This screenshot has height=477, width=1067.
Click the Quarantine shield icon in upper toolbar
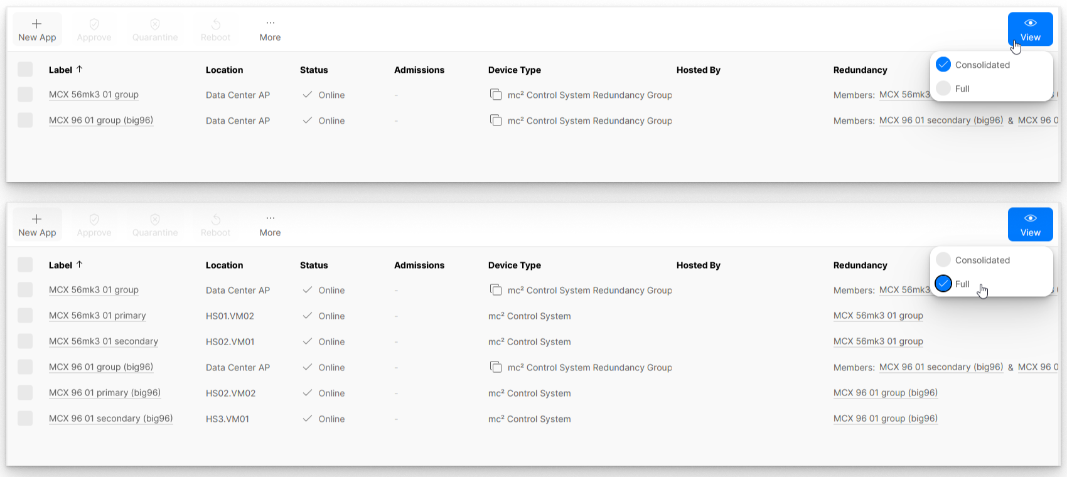(x=155, y=24)
